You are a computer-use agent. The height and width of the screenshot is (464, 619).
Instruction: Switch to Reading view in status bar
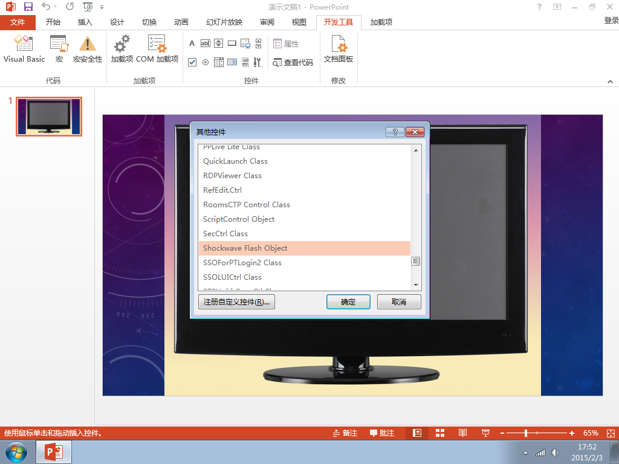pyautogui.click(x=462, y=433)
